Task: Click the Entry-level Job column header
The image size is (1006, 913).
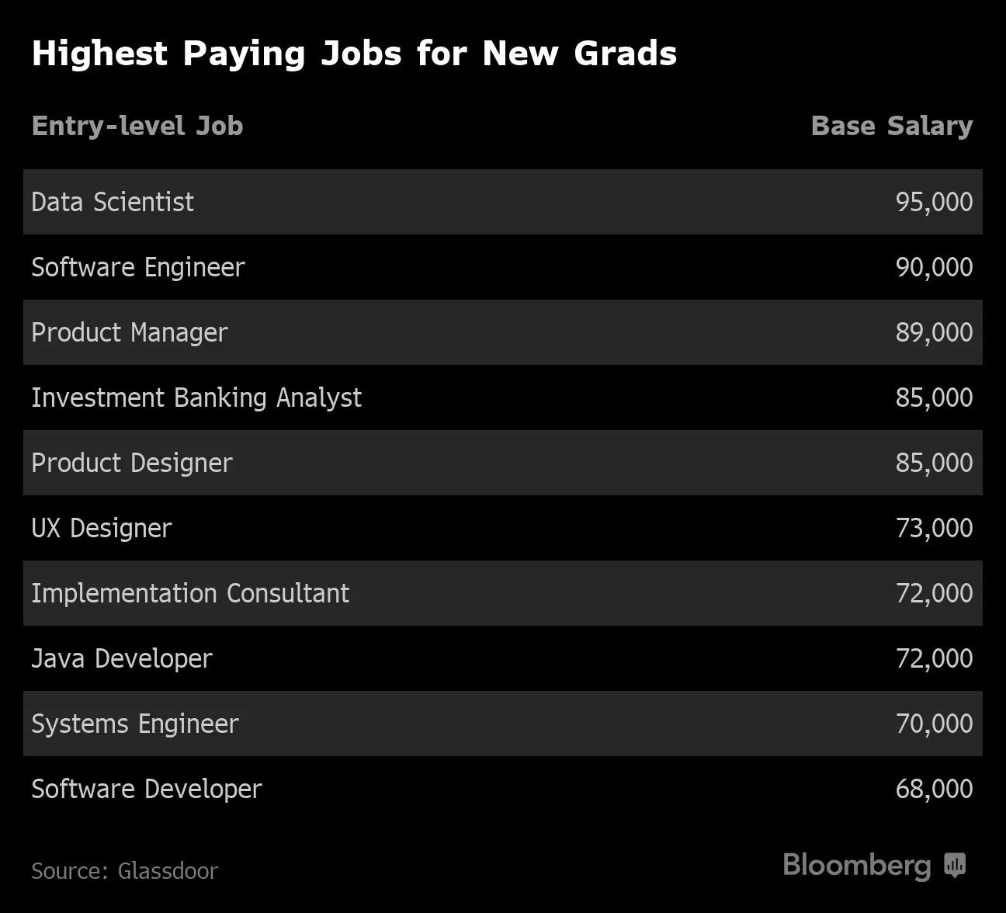Action: tap(137, 126)
